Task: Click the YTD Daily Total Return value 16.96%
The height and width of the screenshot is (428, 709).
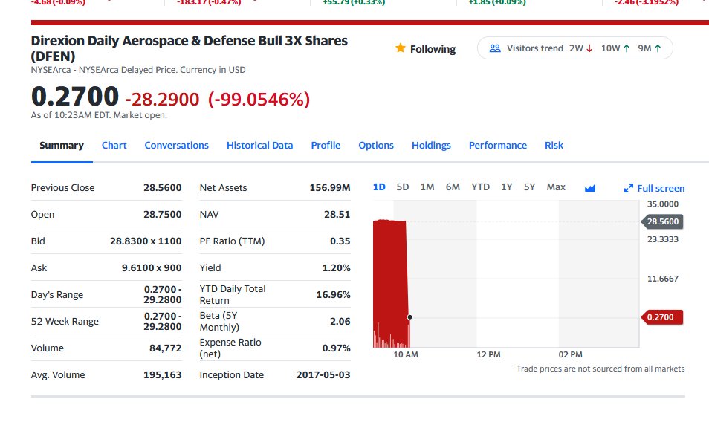Action: 333,295
